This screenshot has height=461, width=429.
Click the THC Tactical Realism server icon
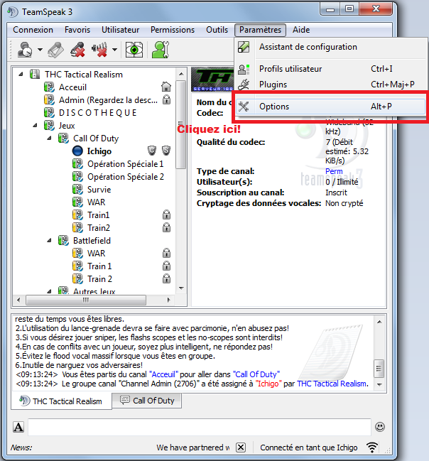(x=35, y=74)
